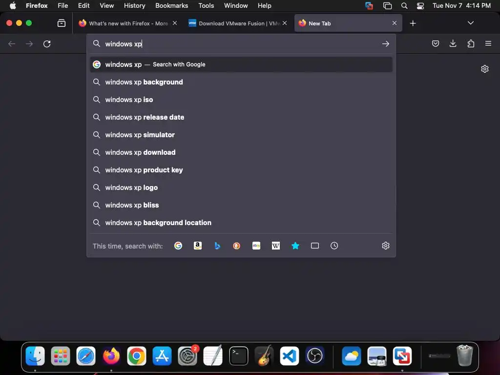Open a new tab with plus button
Viewport: 500px width, 375px height.
pyautogui.click(x=413, y=23)
